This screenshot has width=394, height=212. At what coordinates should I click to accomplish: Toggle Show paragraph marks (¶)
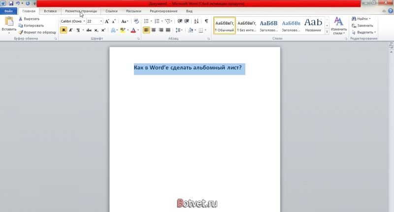(206, 21)
